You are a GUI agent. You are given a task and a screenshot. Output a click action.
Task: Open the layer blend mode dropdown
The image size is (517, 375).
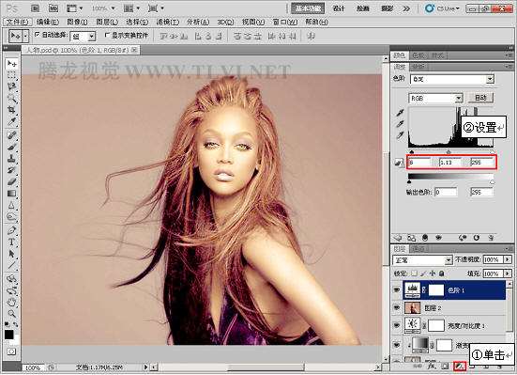click(x=449, y=260)
